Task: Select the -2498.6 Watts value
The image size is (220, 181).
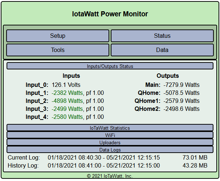Action: tap(181, 109)
